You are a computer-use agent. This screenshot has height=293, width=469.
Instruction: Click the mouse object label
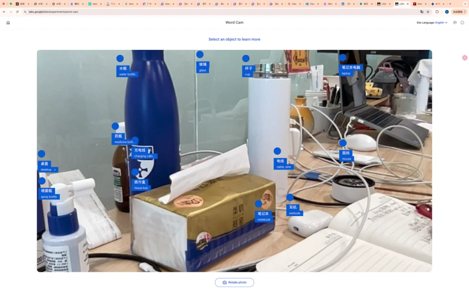click(x=347, y=156)
